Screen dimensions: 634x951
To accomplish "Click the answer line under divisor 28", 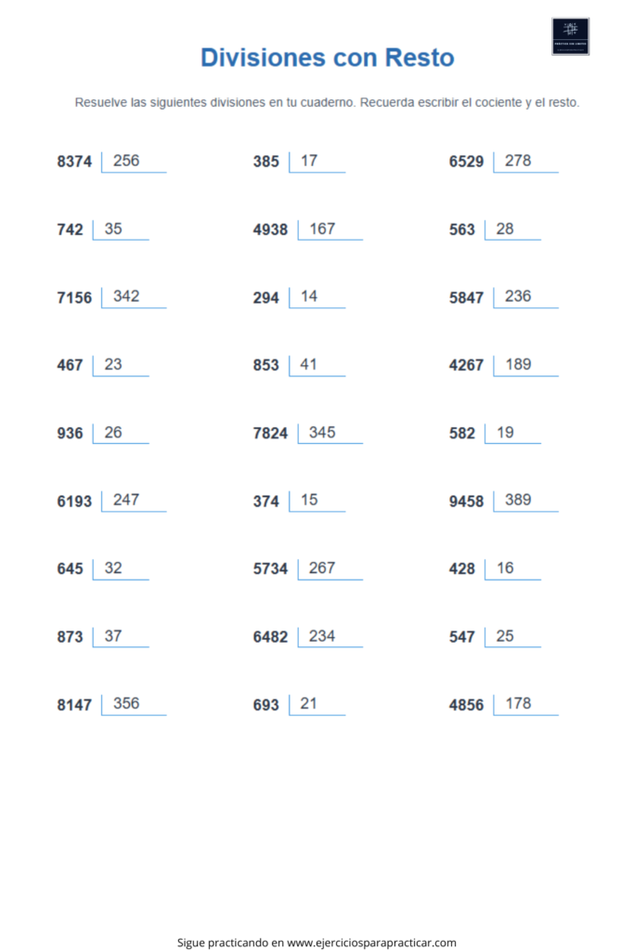I will (x=512, y=240).
